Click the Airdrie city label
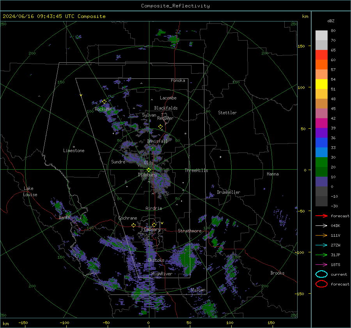Screen dimensions: 351x328 tap(154, 208)
